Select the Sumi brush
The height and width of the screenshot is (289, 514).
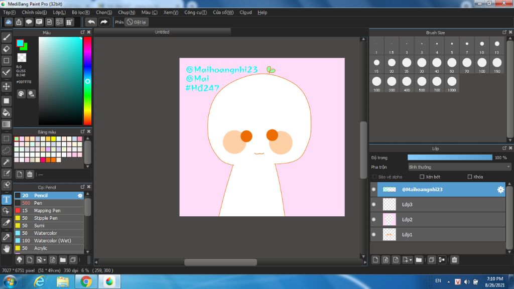[x=49, y=226]
